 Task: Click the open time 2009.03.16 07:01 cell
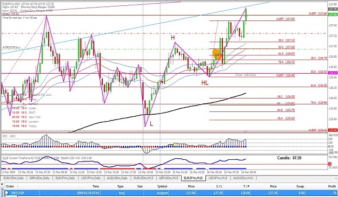point(88,193)
